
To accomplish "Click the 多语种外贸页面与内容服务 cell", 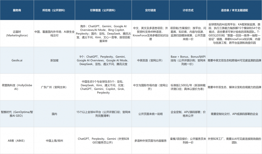I will click(x=150, y=141).
